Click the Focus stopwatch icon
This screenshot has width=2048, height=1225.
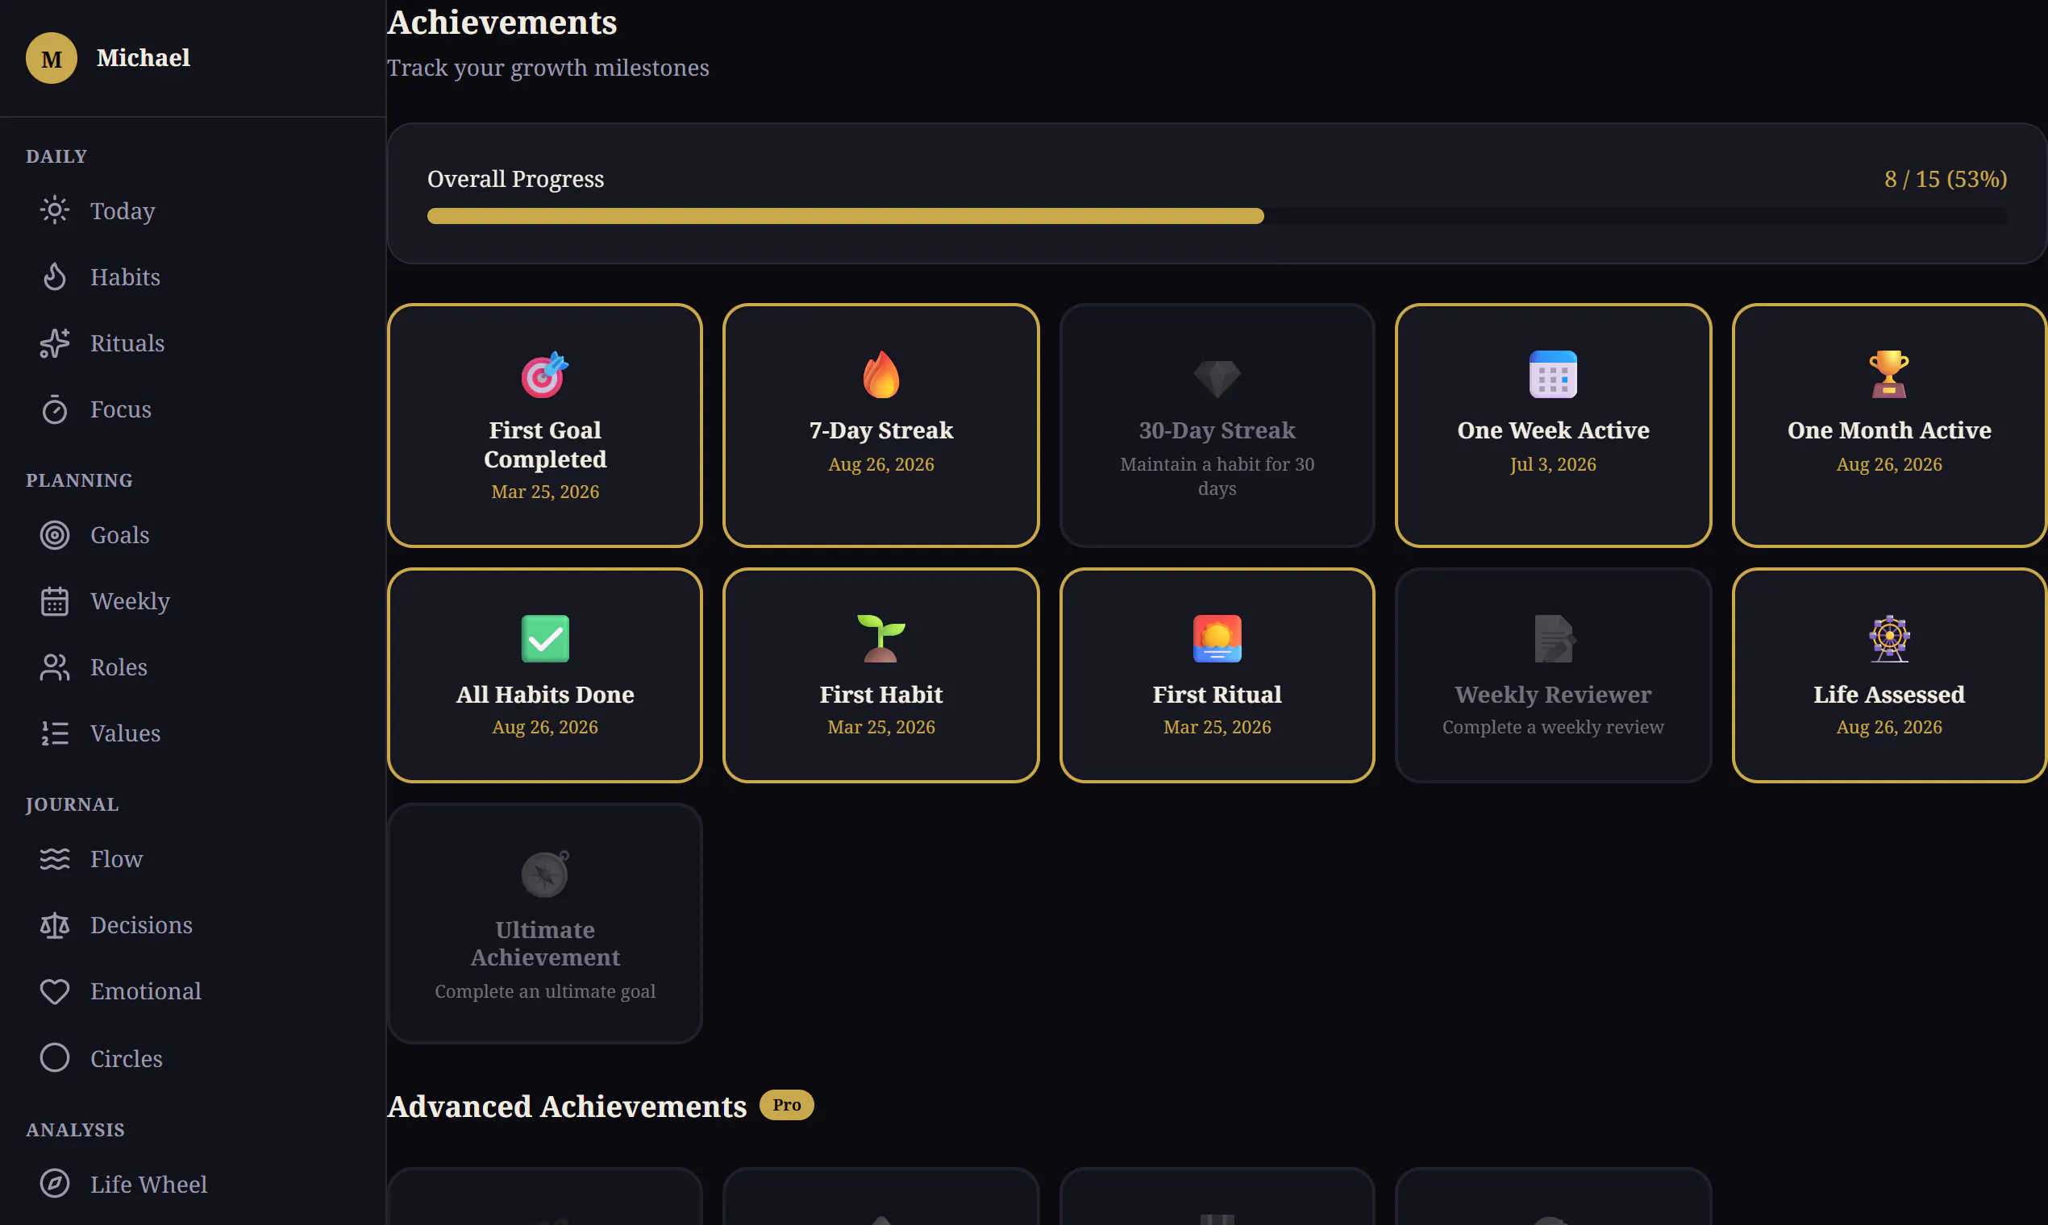click(55, 409)
